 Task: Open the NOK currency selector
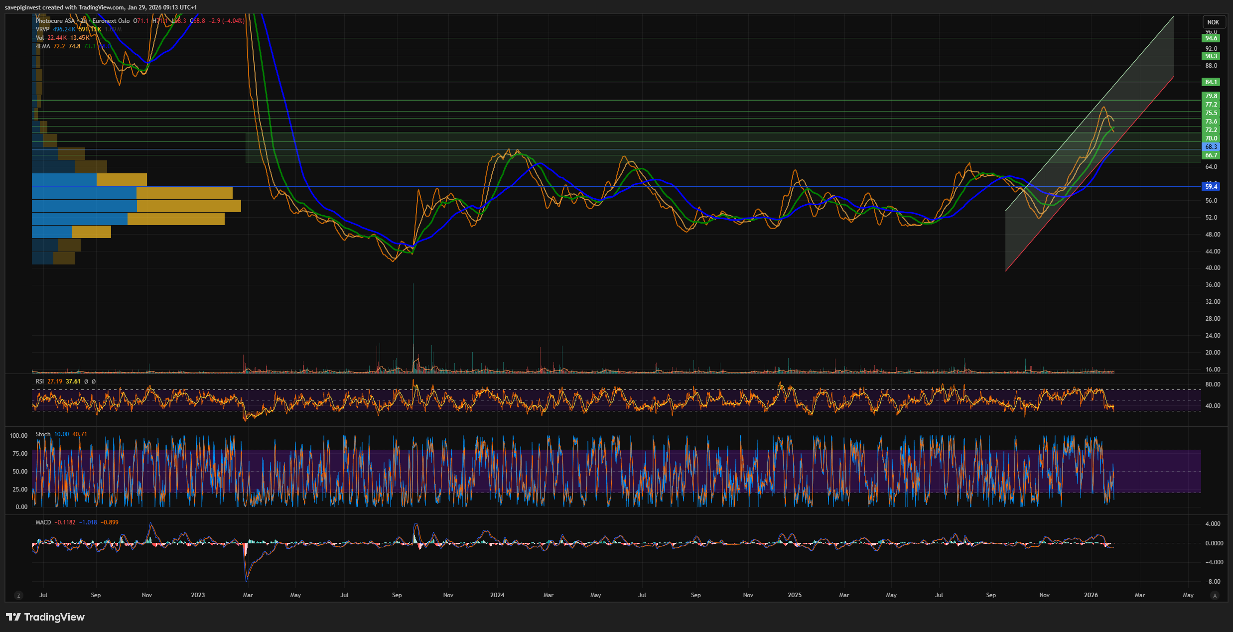tap(1213, 22)
